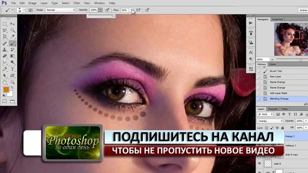This screenshot has height=173, width=308.
Task: Open the layer filter Kind dropdown
Action: [266, 114]
